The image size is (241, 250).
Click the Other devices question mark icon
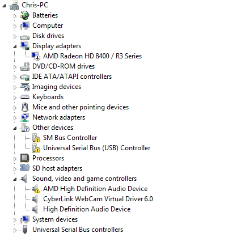click(25, 128)
